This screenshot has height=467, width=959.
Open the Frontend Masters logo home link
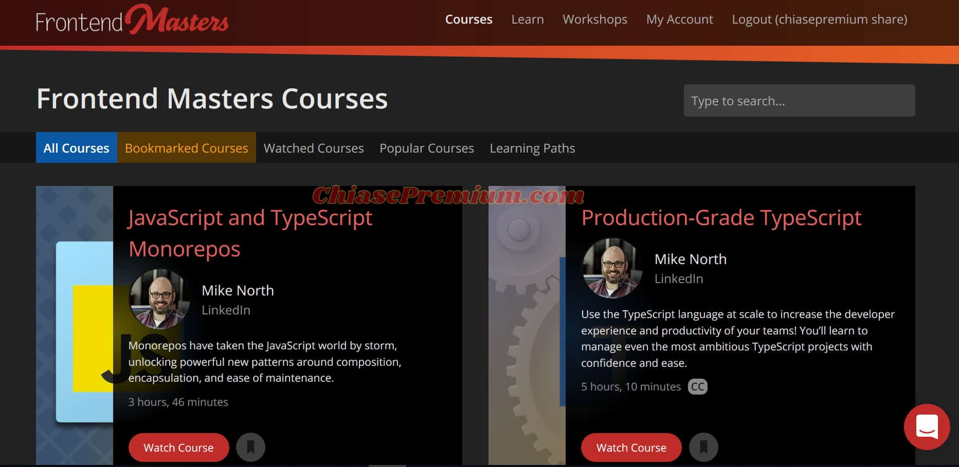click(132, 20)
